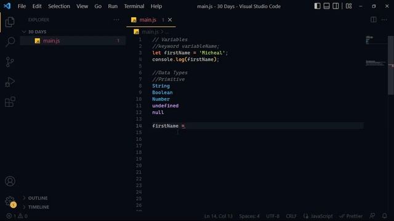Split the editor to the right
Image resolution: width=394 pixels, height=221 pixels.
tap(374, 20)
